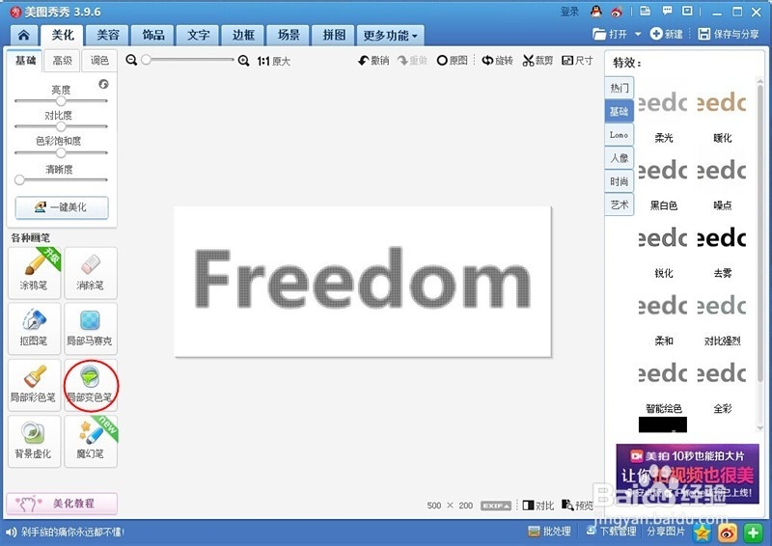The image size is (772, 546).
Task: Choose the 局部马赛克 mosaic tool
Action: click(x=91, y=328)
